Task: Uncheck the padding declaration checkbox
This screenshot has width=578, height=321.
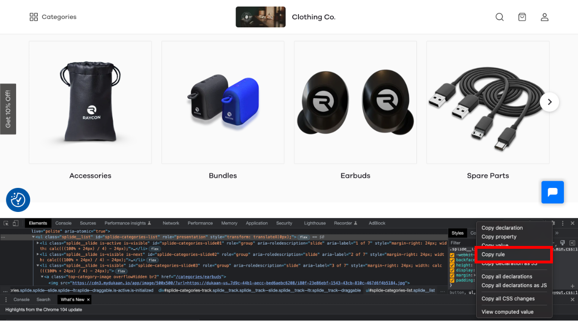Action: (452, 280)
